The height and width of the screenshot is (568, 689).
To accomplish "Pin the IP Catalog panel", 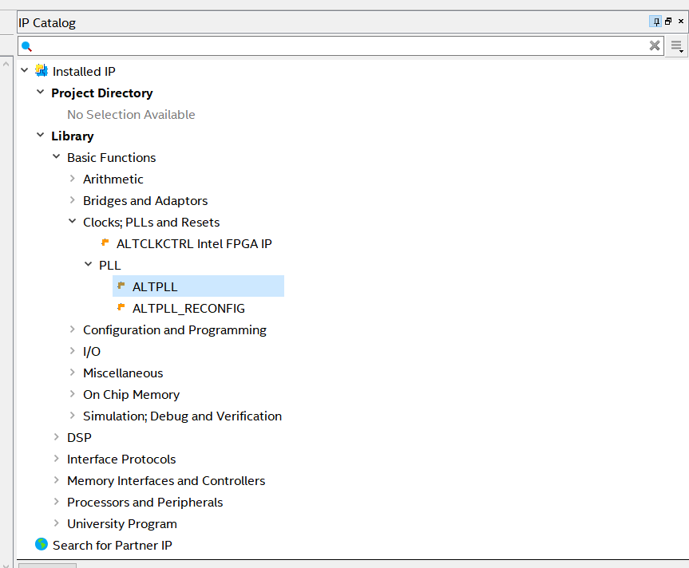I will (x=655, y=22).
